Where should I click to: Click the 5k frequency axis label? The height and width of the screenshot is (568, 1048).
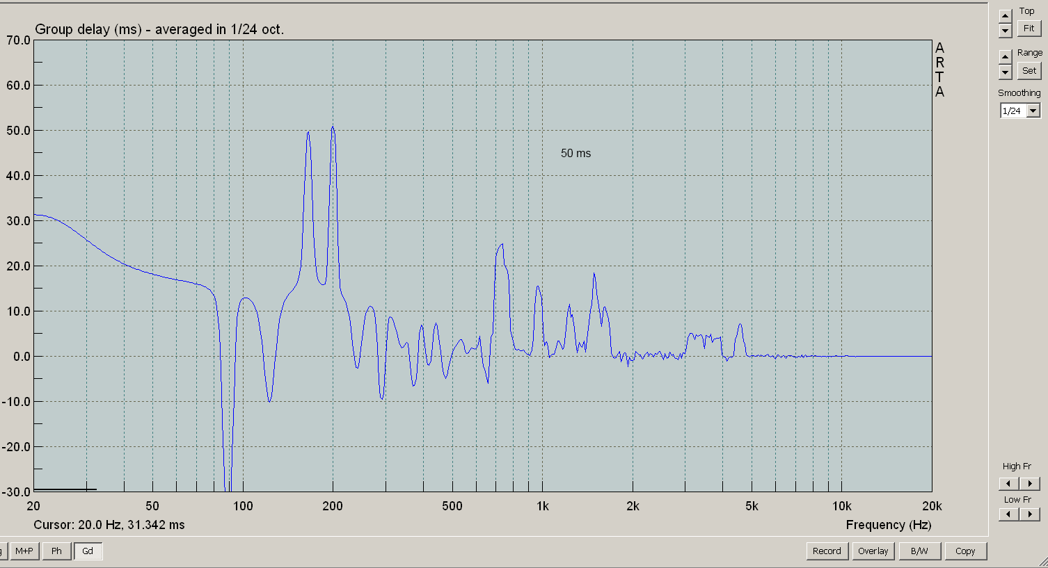tap(752, 506)
